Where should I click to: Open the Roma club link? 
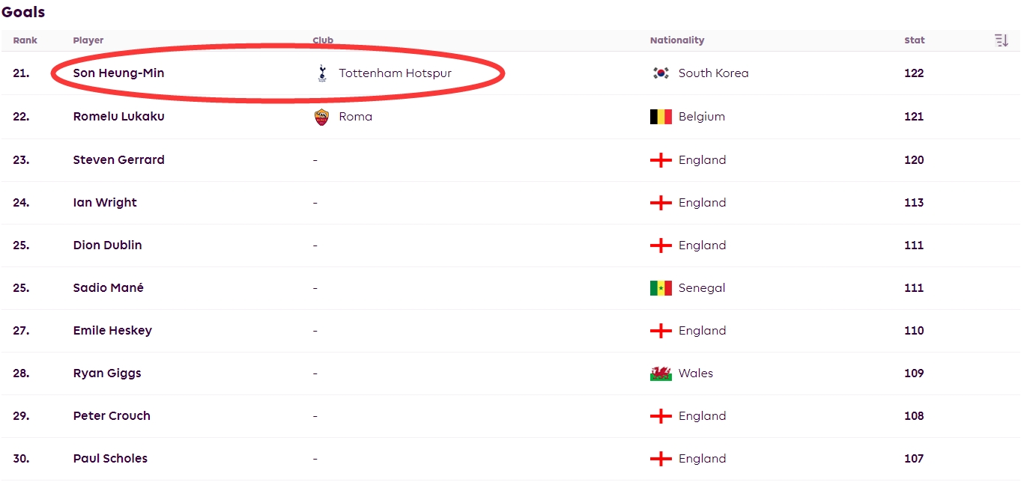click(355, 117)
